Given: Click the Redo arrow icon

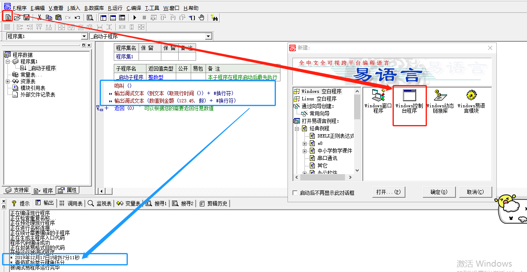Looking at the screenshot, I should [68, 17].
